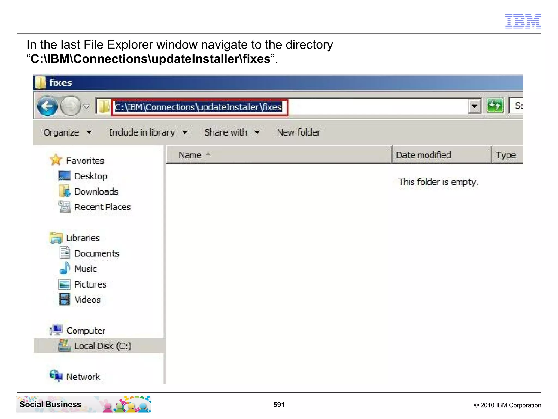Click the Music note icon
Image resolution: width=558 pixels, height=419 pixels.
(65, 268)
